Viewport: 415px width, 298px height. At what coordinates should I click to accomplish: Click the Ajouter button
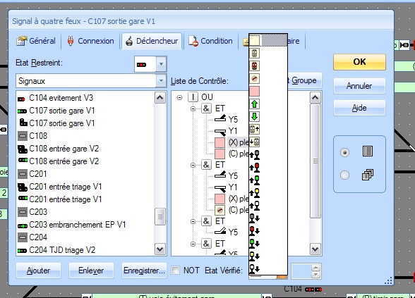(x=38, y=271)
